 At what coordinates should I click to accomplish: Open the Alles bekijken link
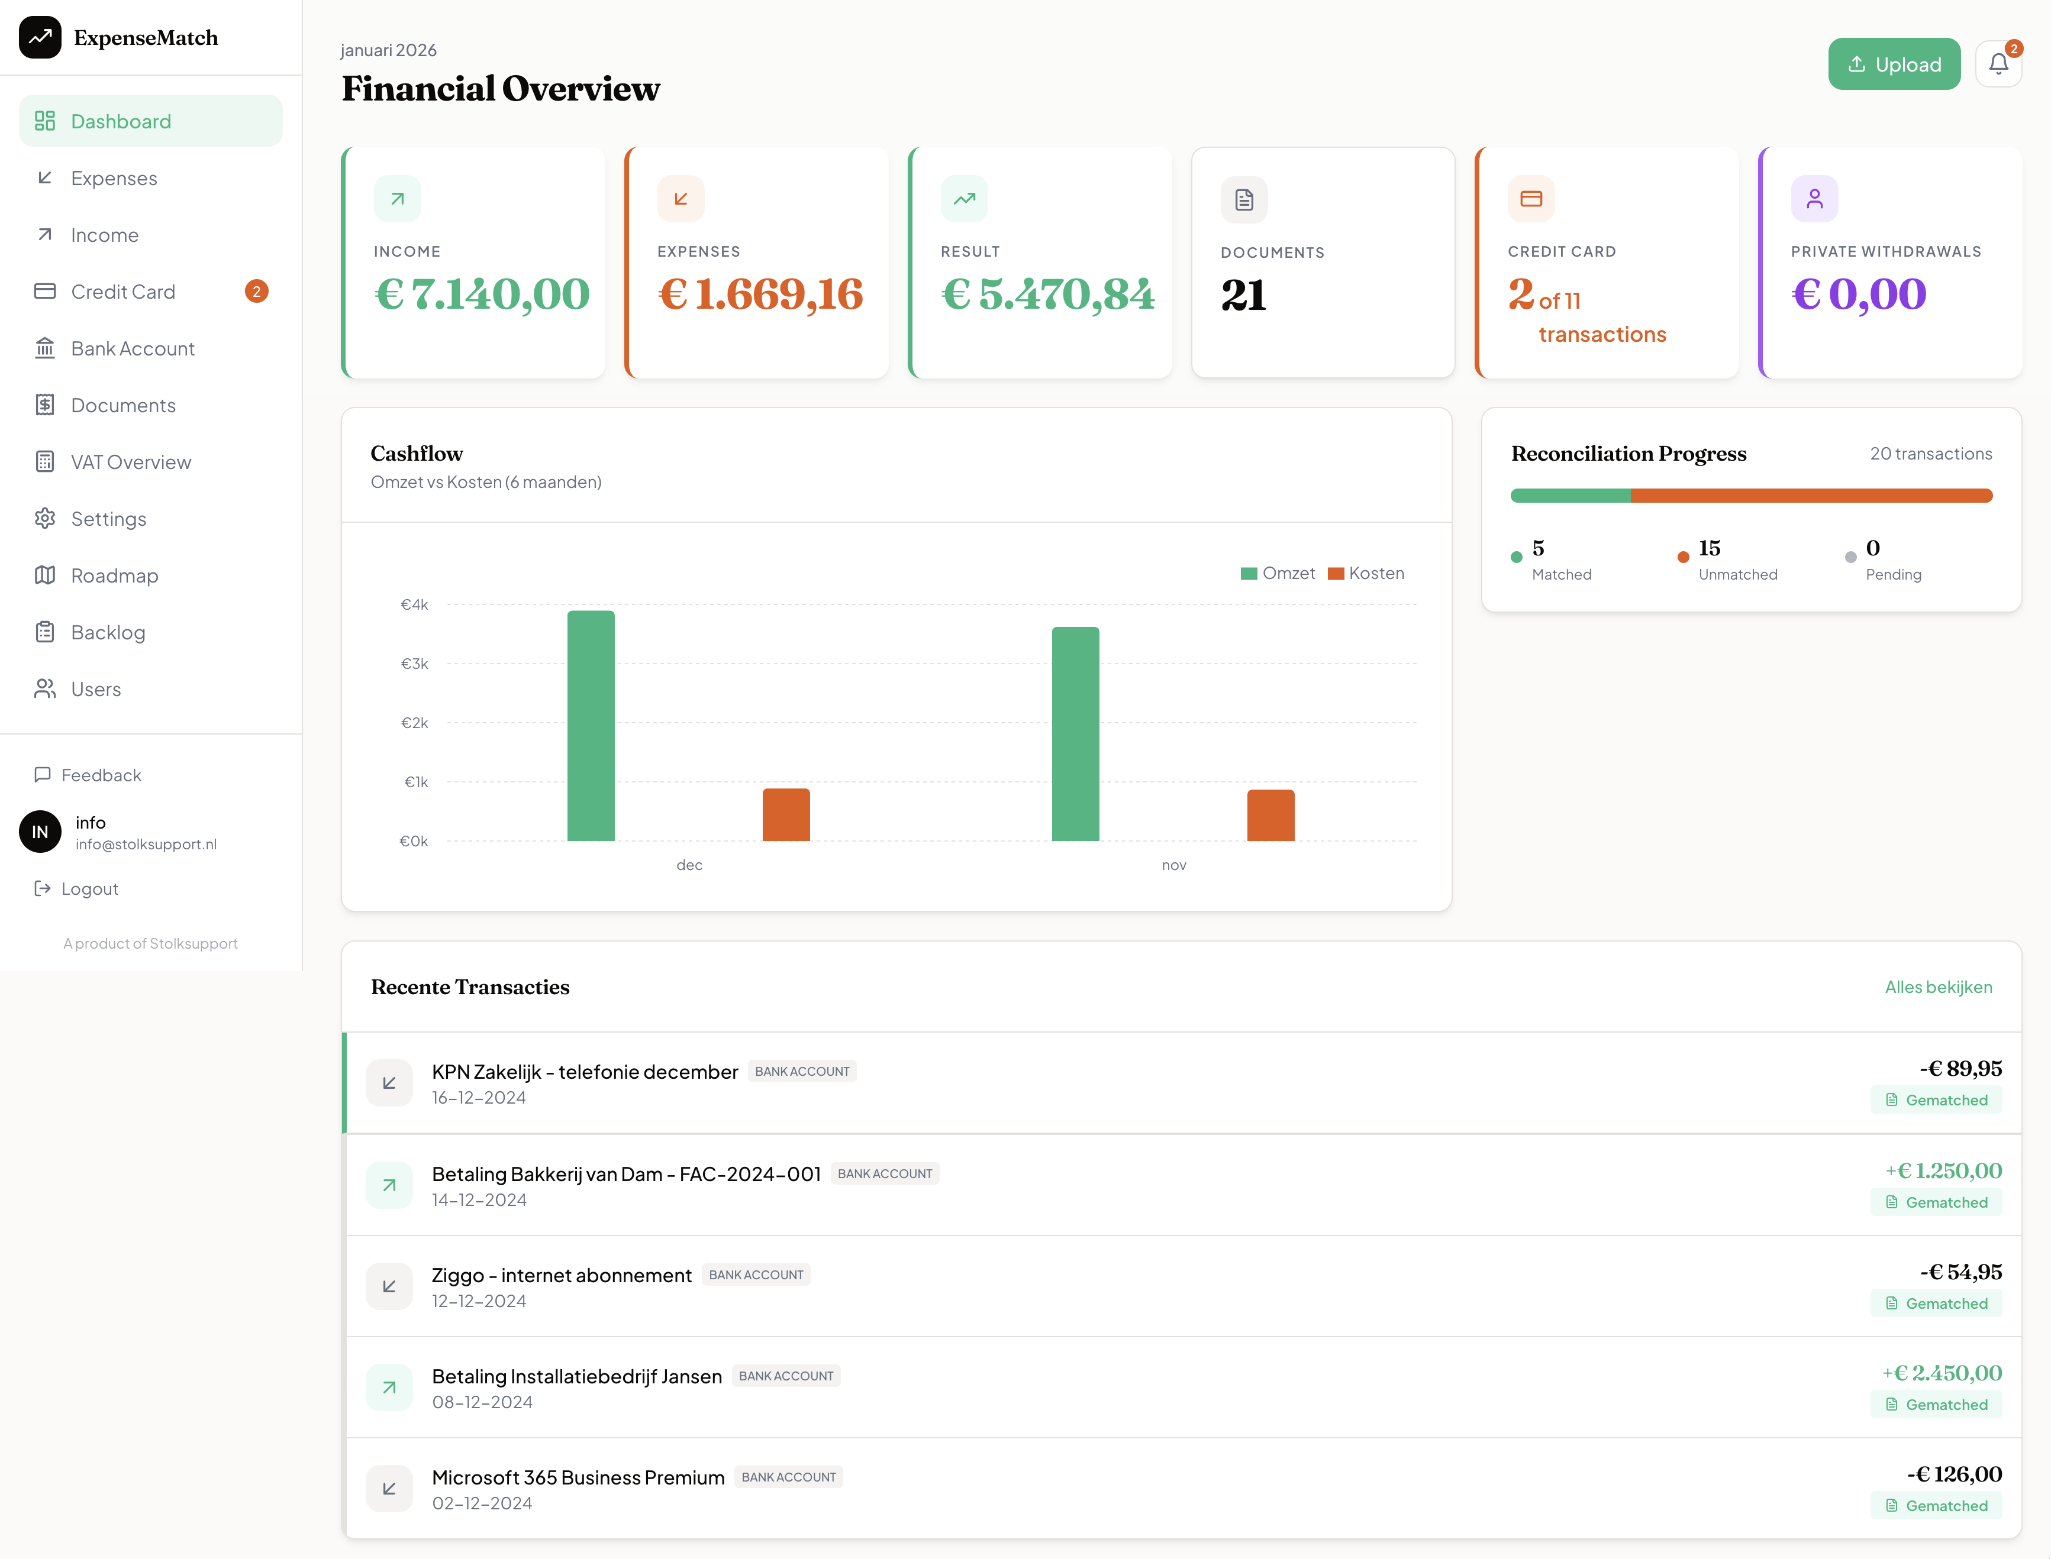click(1939, 986)
